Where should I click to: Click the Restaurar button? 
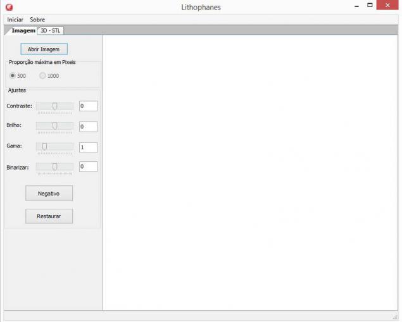(49, 216)
